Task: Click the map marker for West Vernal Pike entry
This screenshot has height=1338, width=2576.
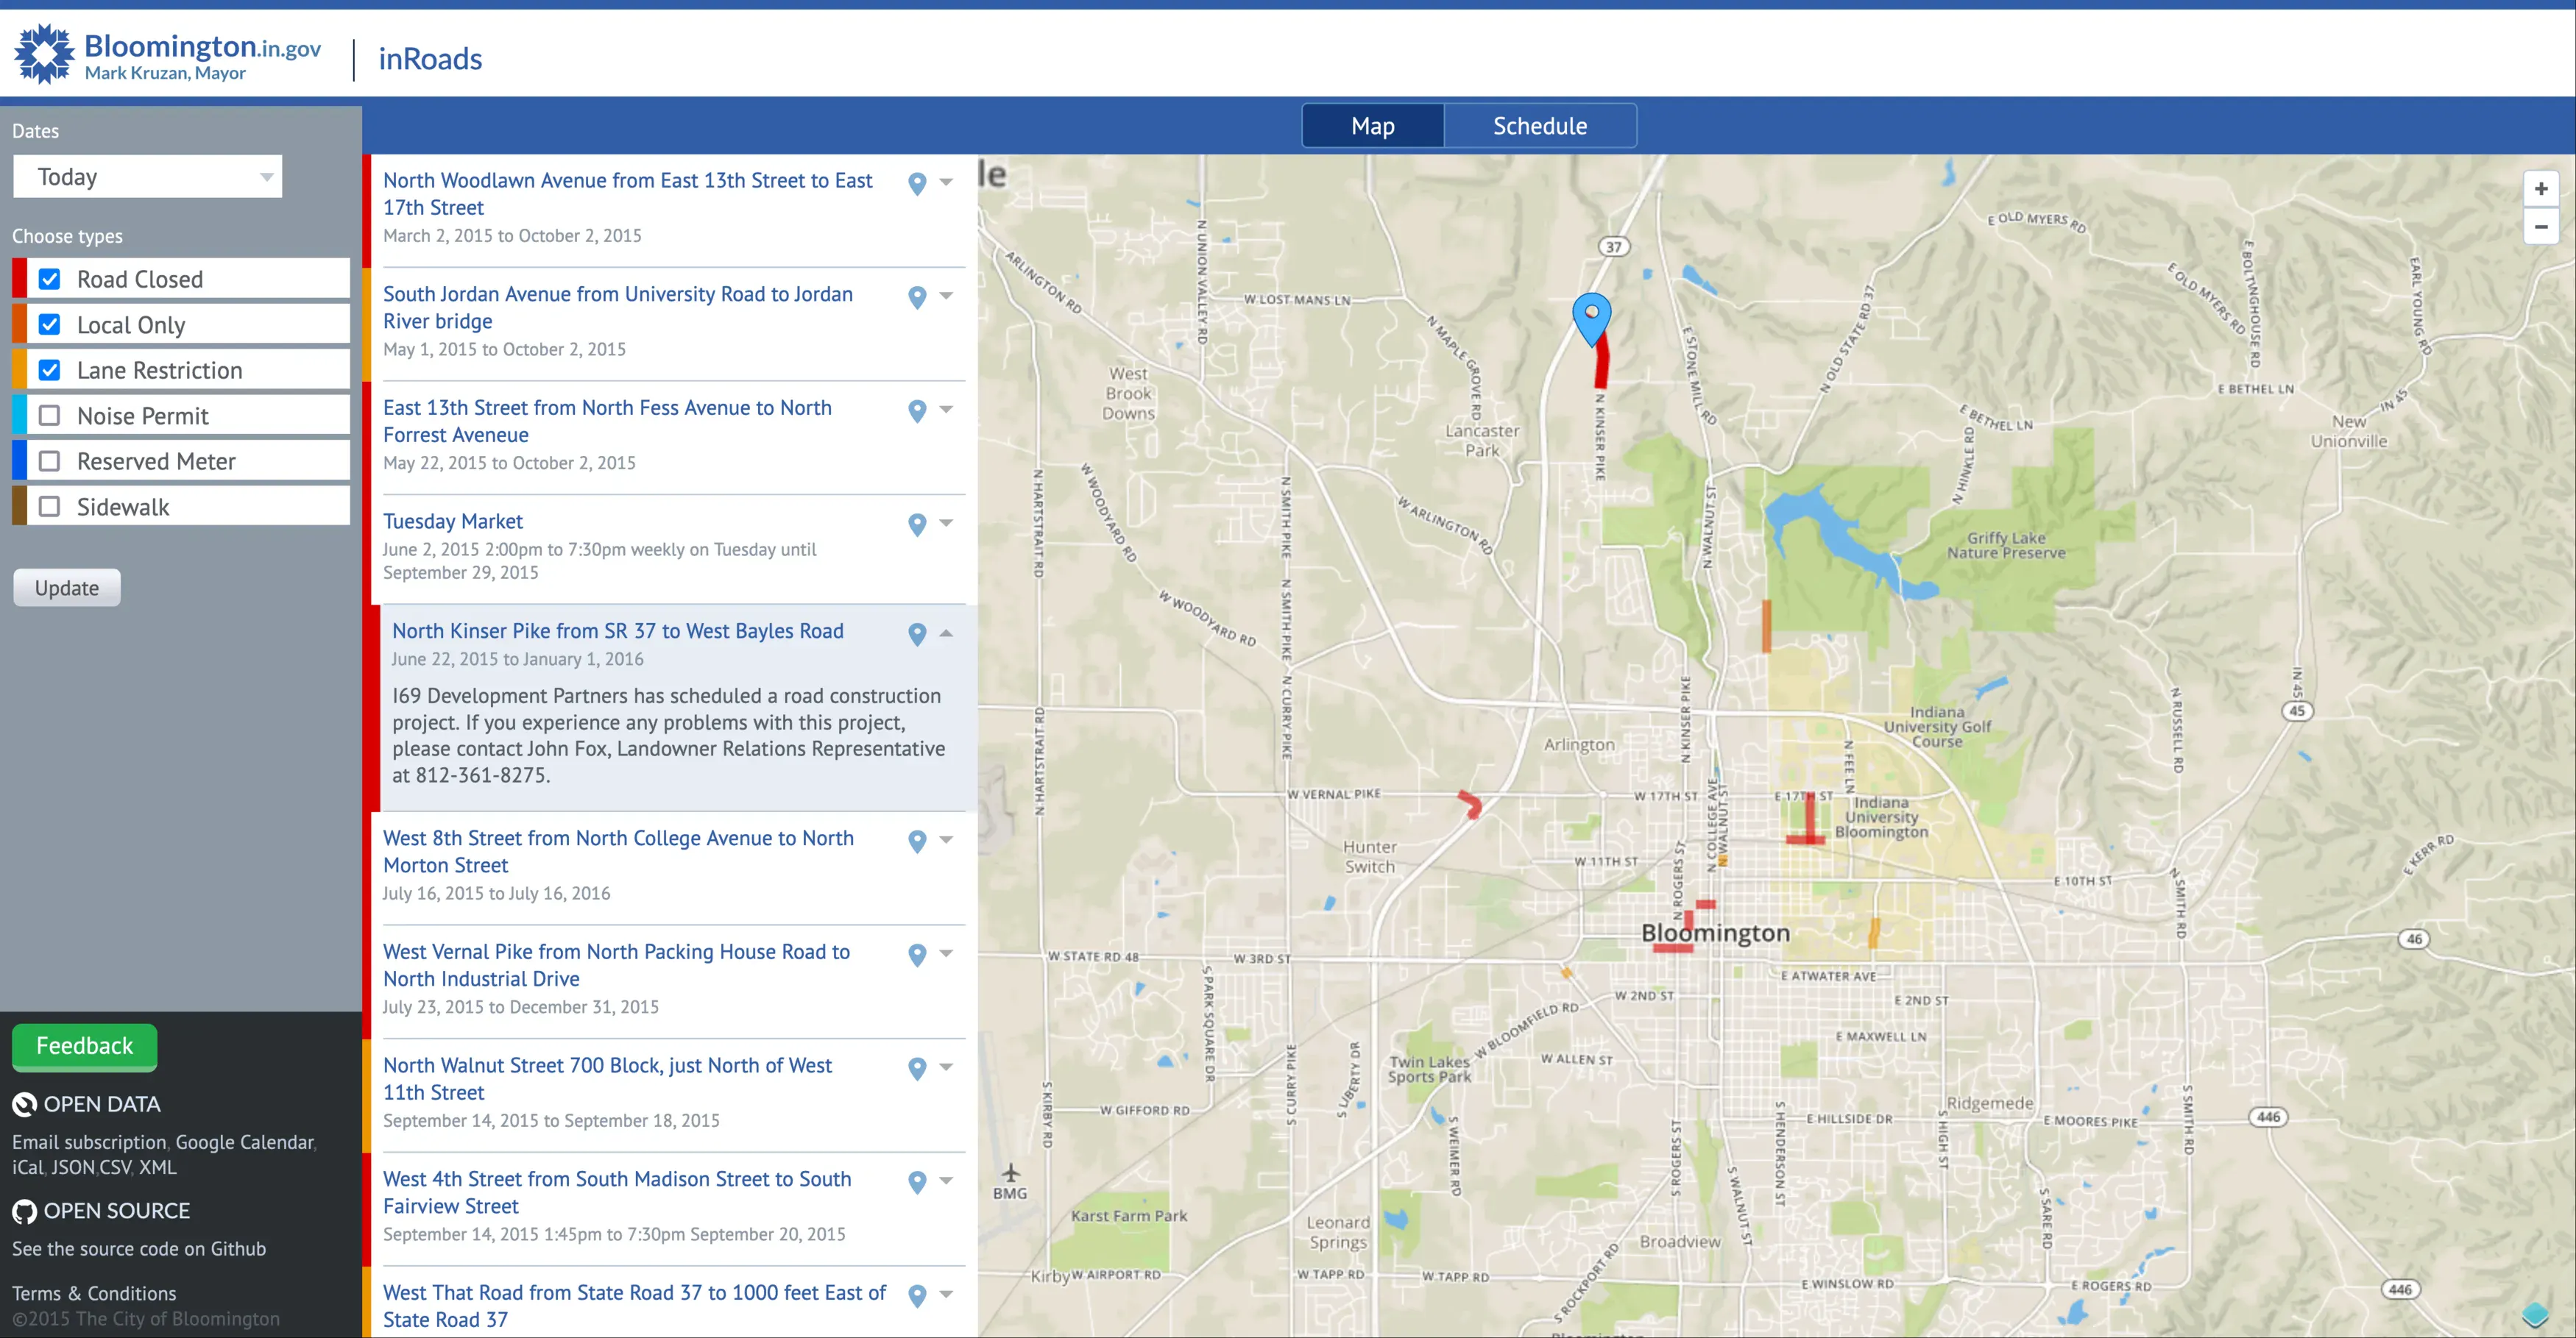Action: tap(916, 954)
